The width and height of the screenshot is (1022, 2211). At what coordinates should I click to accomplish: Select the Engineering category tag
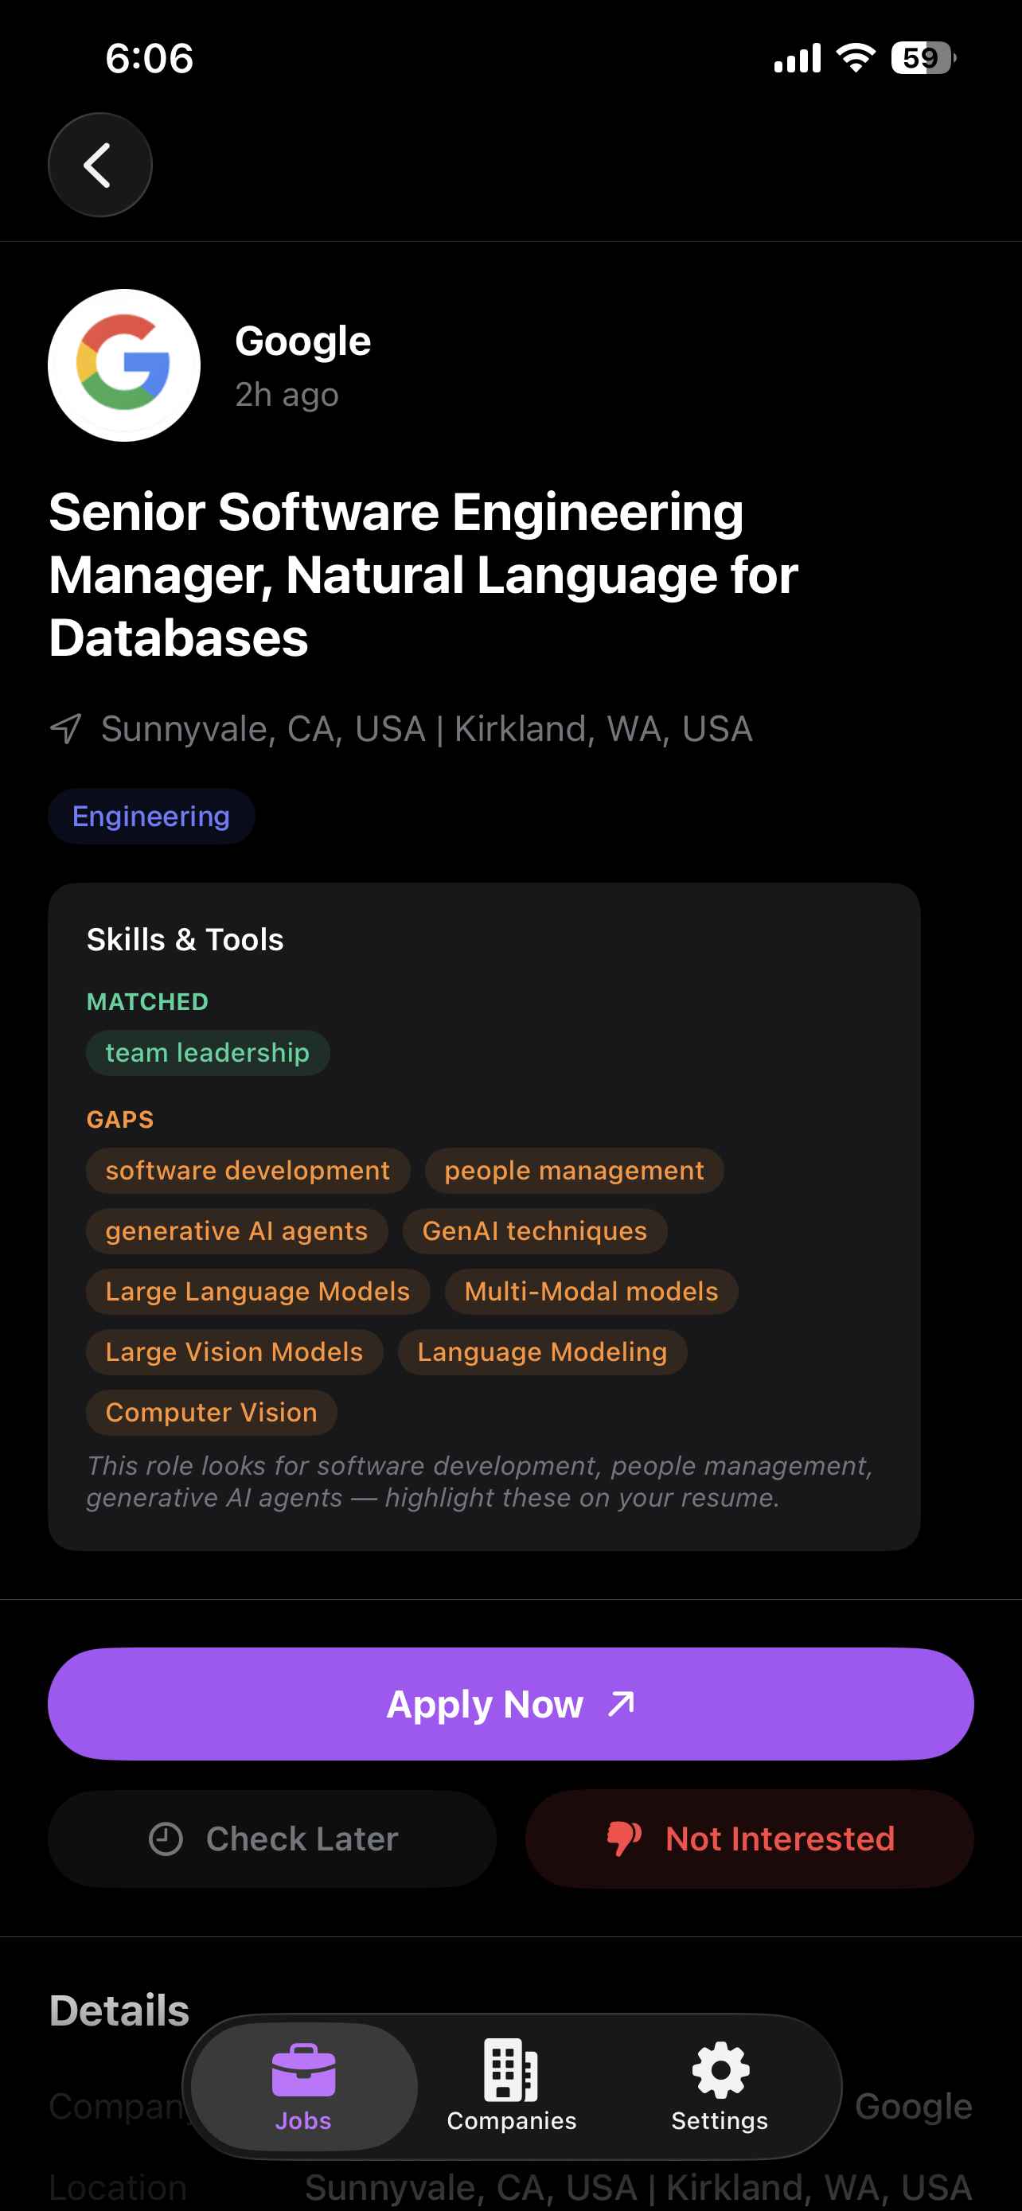(x=151, y=817)
